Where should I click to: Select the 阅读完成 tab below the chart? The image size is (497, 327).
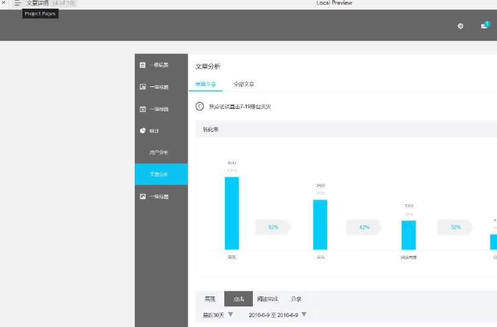pyautogui.click(x=267, y=299)
